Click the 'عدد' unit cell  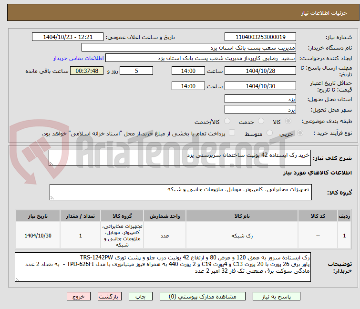(x=165, y=236)
